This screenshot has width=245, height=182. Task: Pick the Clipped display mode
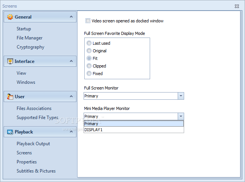89,66
